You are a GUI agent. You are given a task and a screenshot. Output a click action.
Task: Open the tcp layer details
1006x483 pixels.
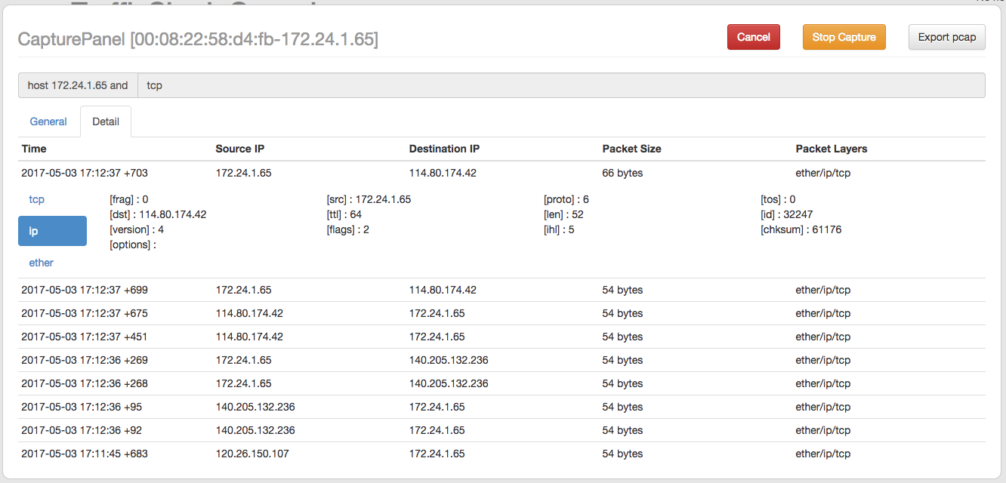point(37,199)
